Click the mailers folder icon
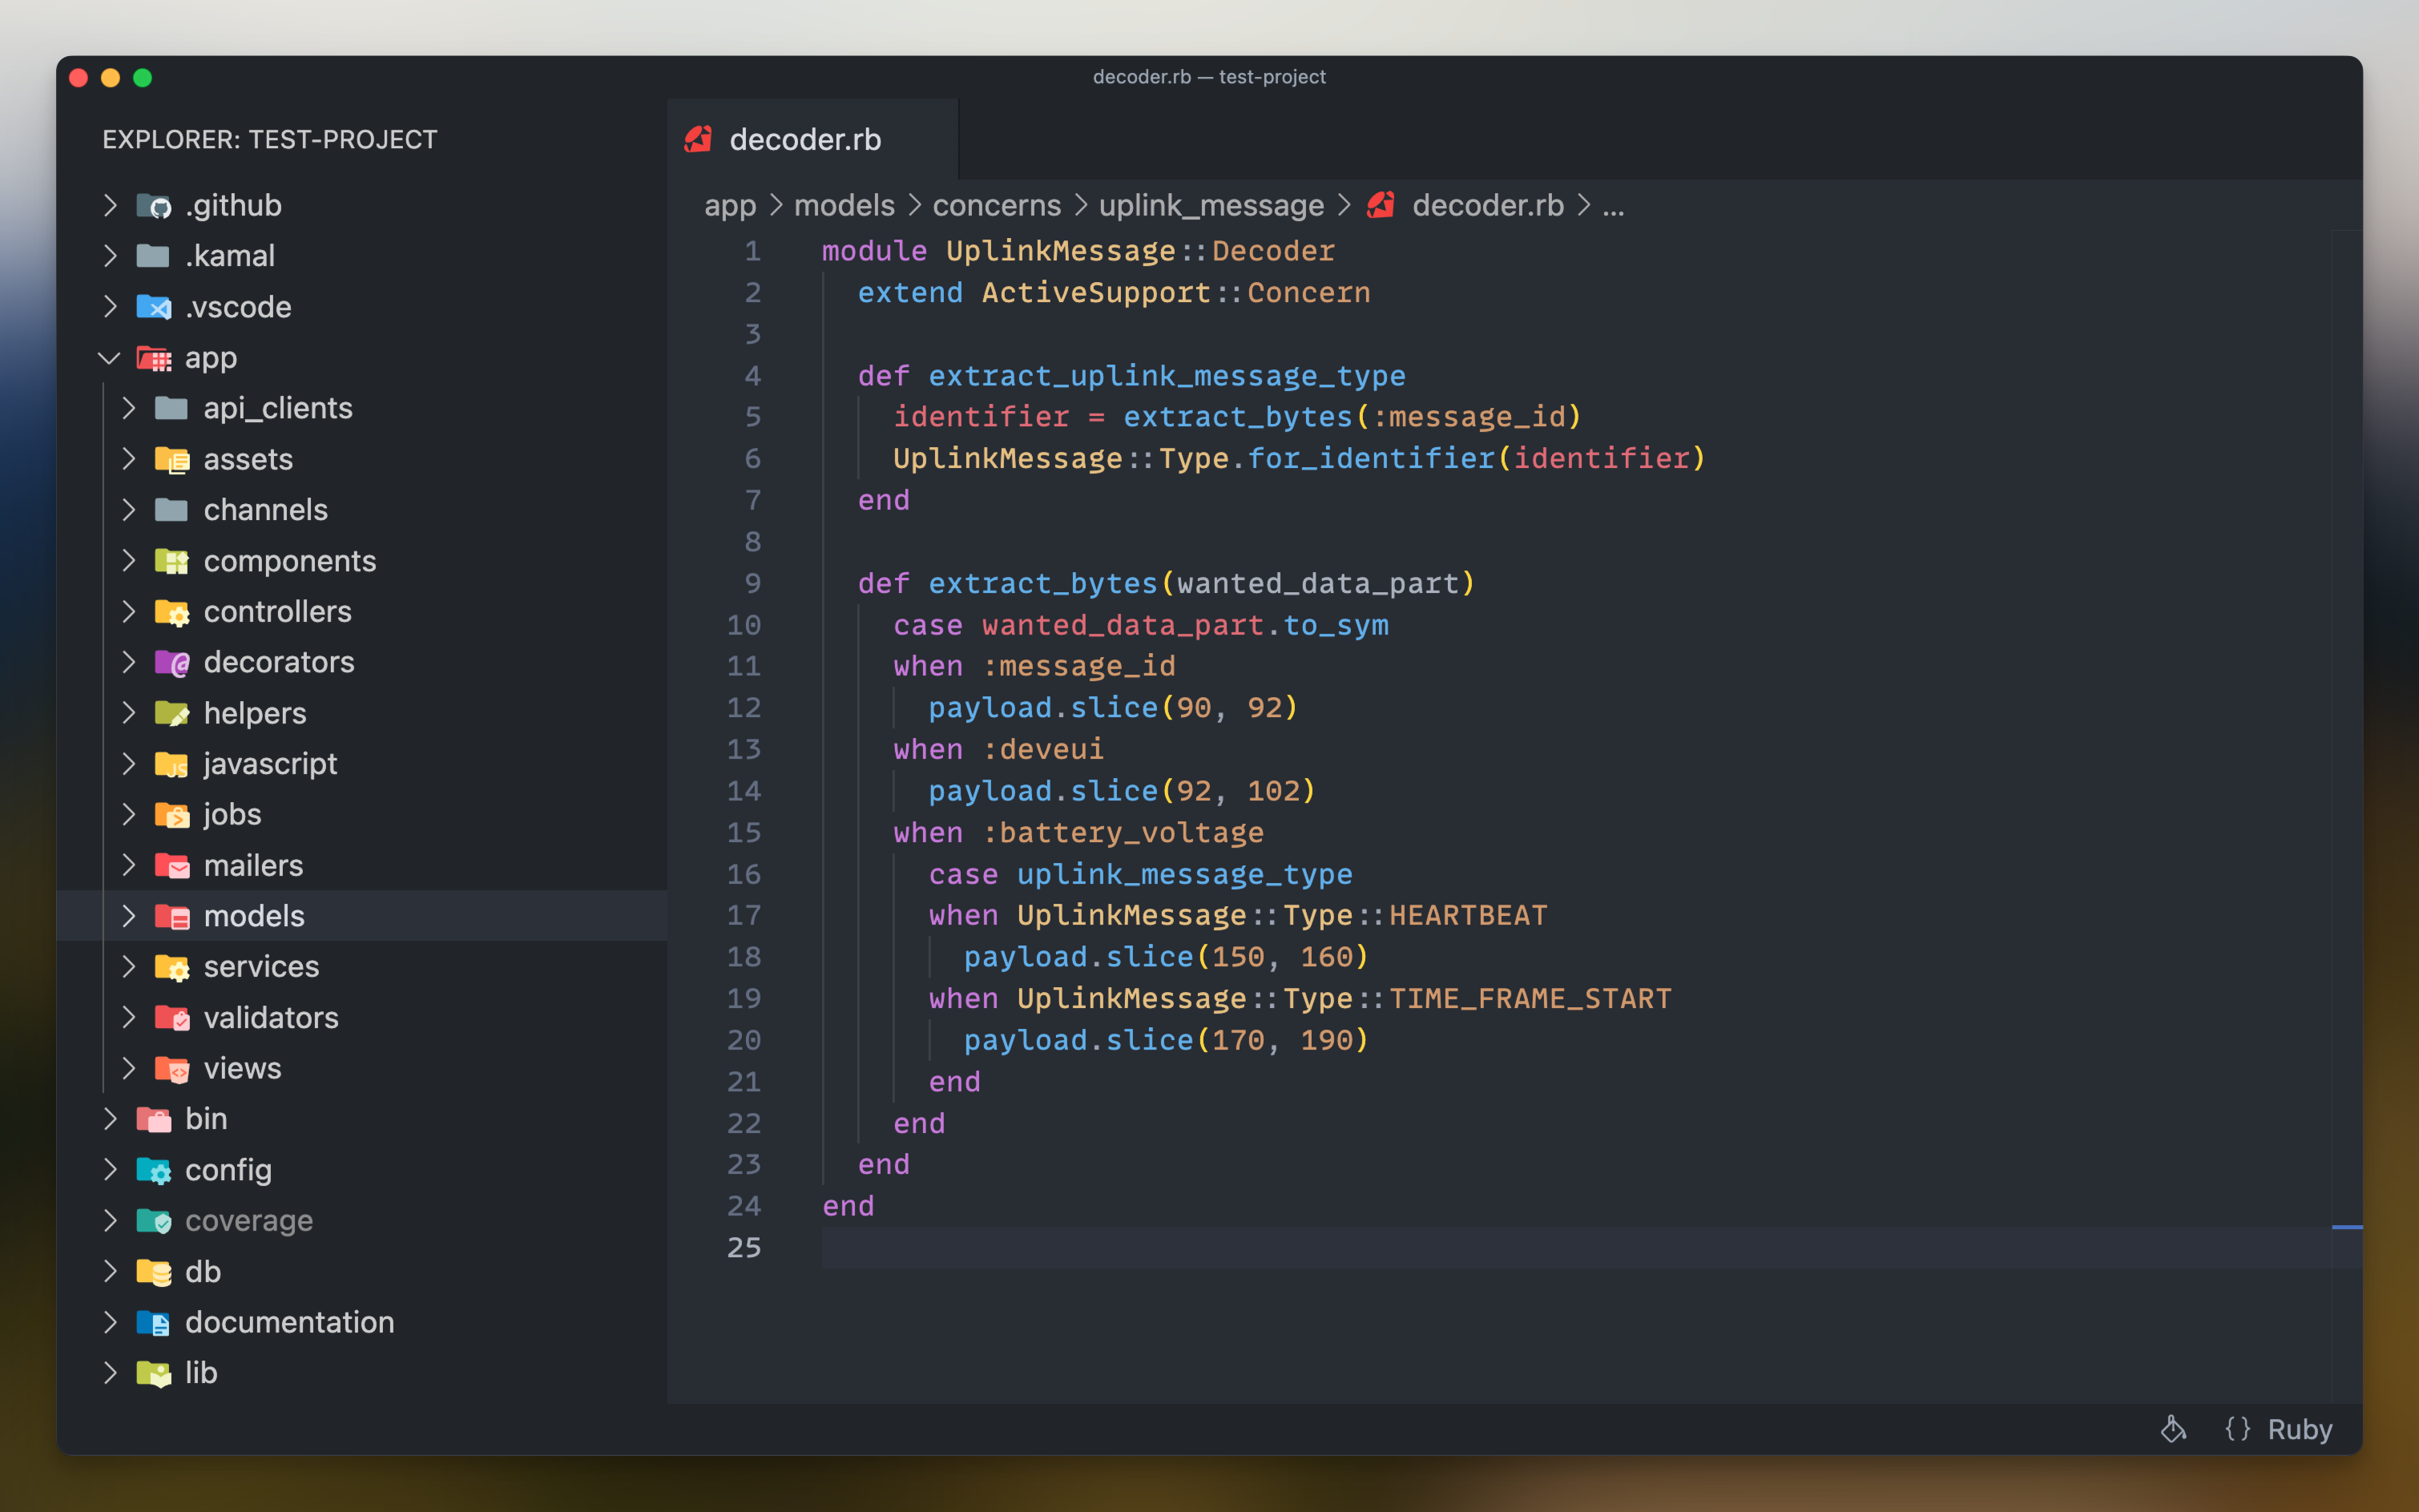2419x1512 pixels. coord(172,866)
